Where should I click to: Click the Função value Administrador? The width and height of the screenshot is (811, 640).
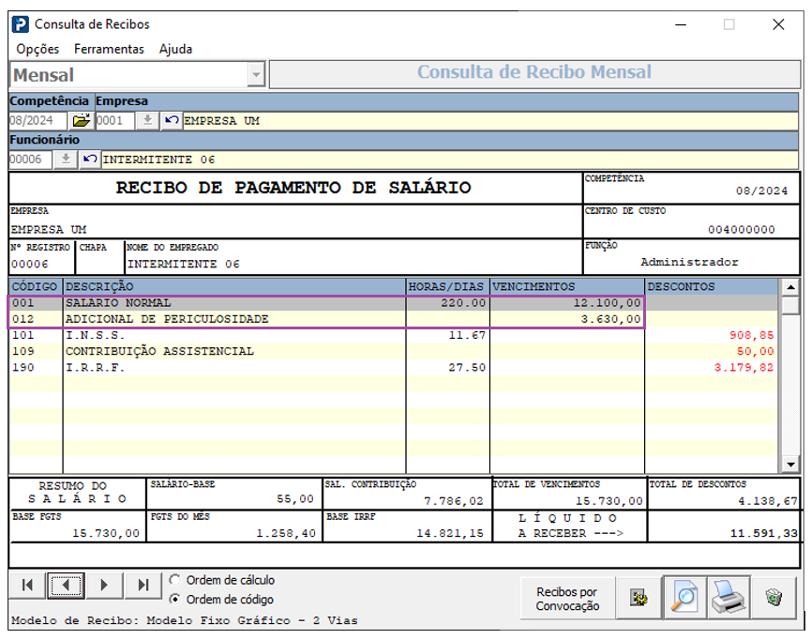(x=689, y=262)
